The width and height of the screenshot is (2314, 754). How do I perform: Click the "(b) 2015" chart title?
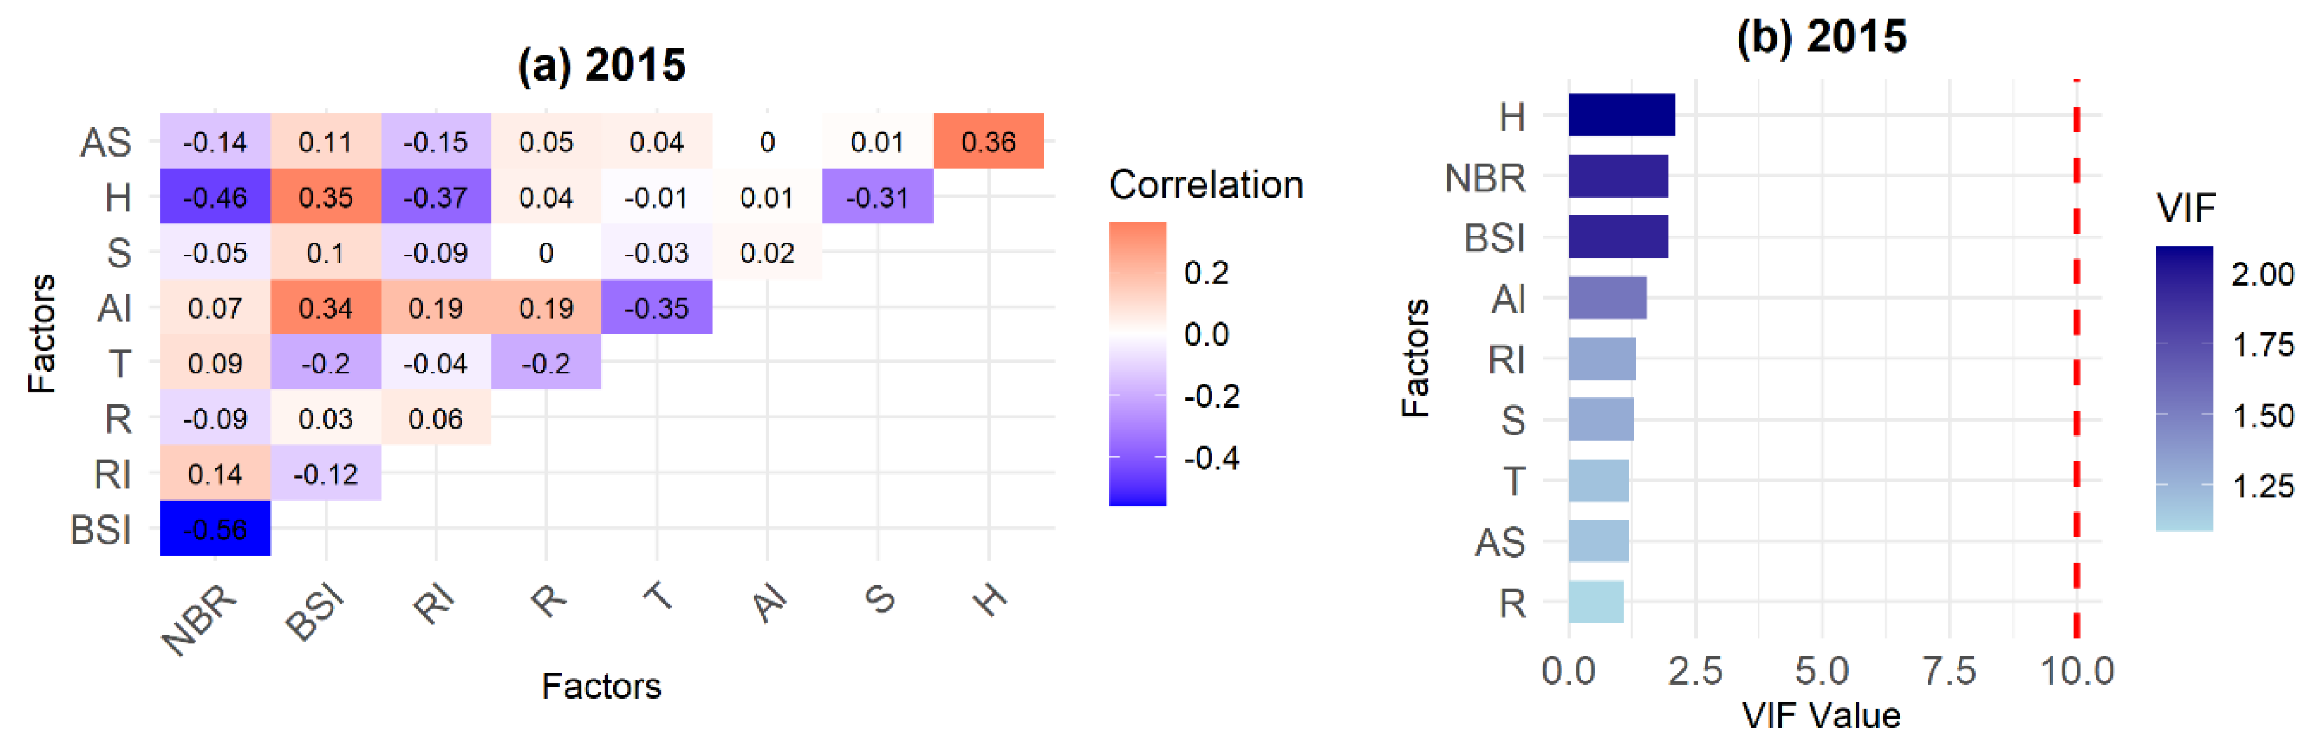click(1821, 37)
